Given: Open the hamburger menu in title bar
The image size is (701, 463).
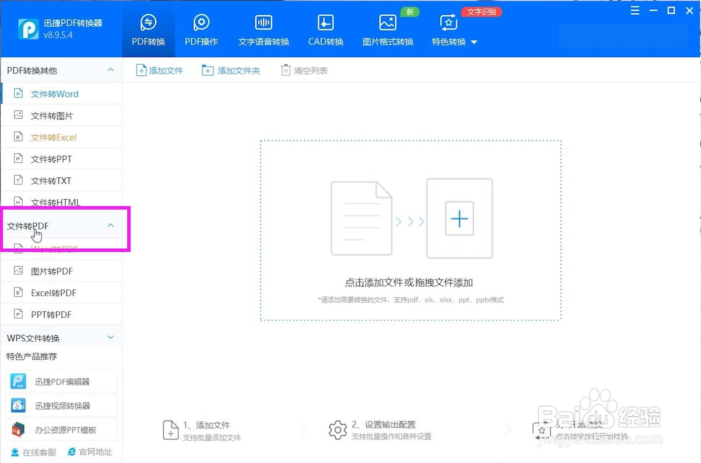Looking at the screenshot, I should pyautogui.click(x=635, y=10).
